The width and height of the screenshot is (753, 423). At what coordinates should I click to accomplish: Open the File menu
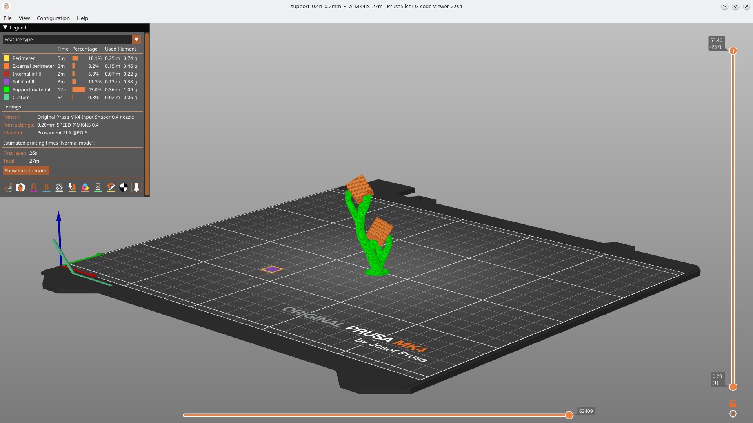pyautogui.click(x=7, y=18)
